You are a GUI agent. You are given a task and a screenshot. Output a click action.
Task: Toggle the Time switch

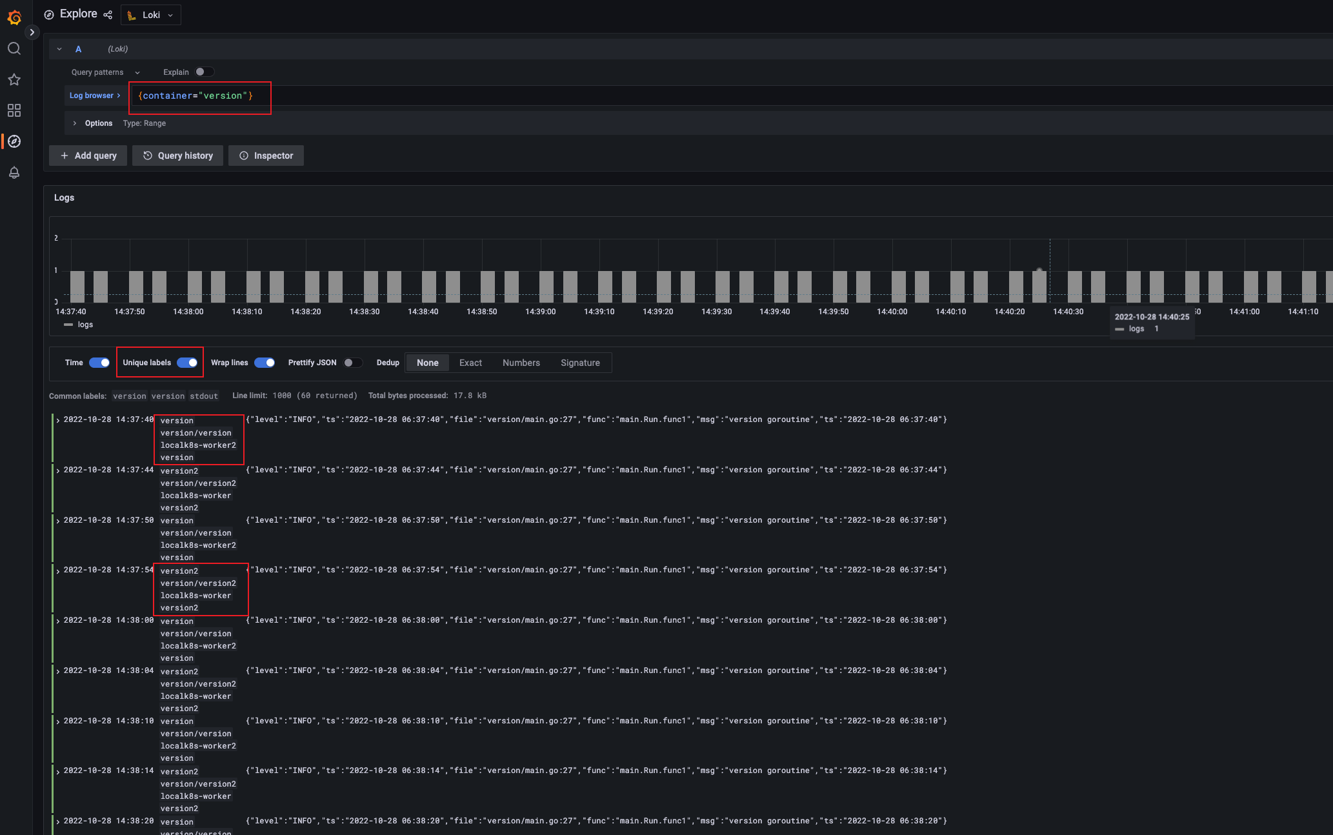[x=99, y=363]
